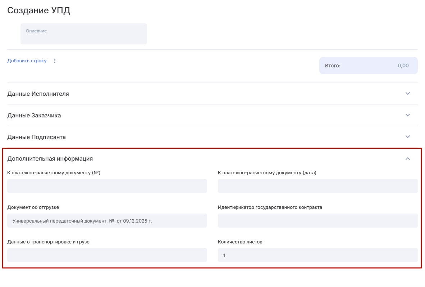Expand Данные Исполнителя using its chevron arrow
The image size is (425, 287).
(x=407, y=94)
